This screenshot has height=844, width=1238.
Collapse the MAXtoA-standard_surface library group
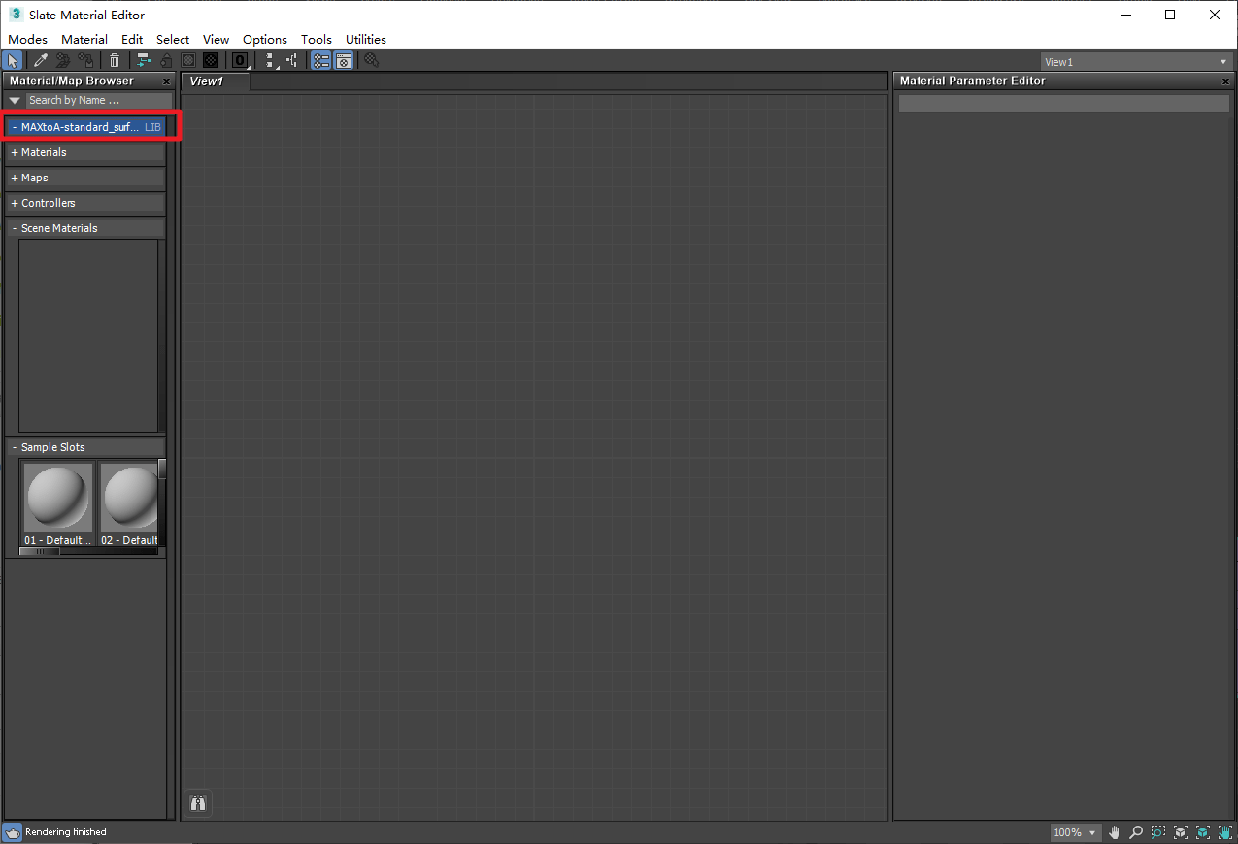pos(15,126)
